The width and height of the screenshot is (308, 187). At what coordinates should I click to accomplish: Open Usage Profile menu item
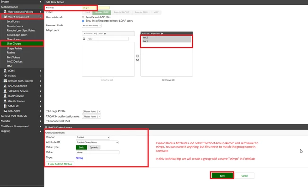pos(14,48)
